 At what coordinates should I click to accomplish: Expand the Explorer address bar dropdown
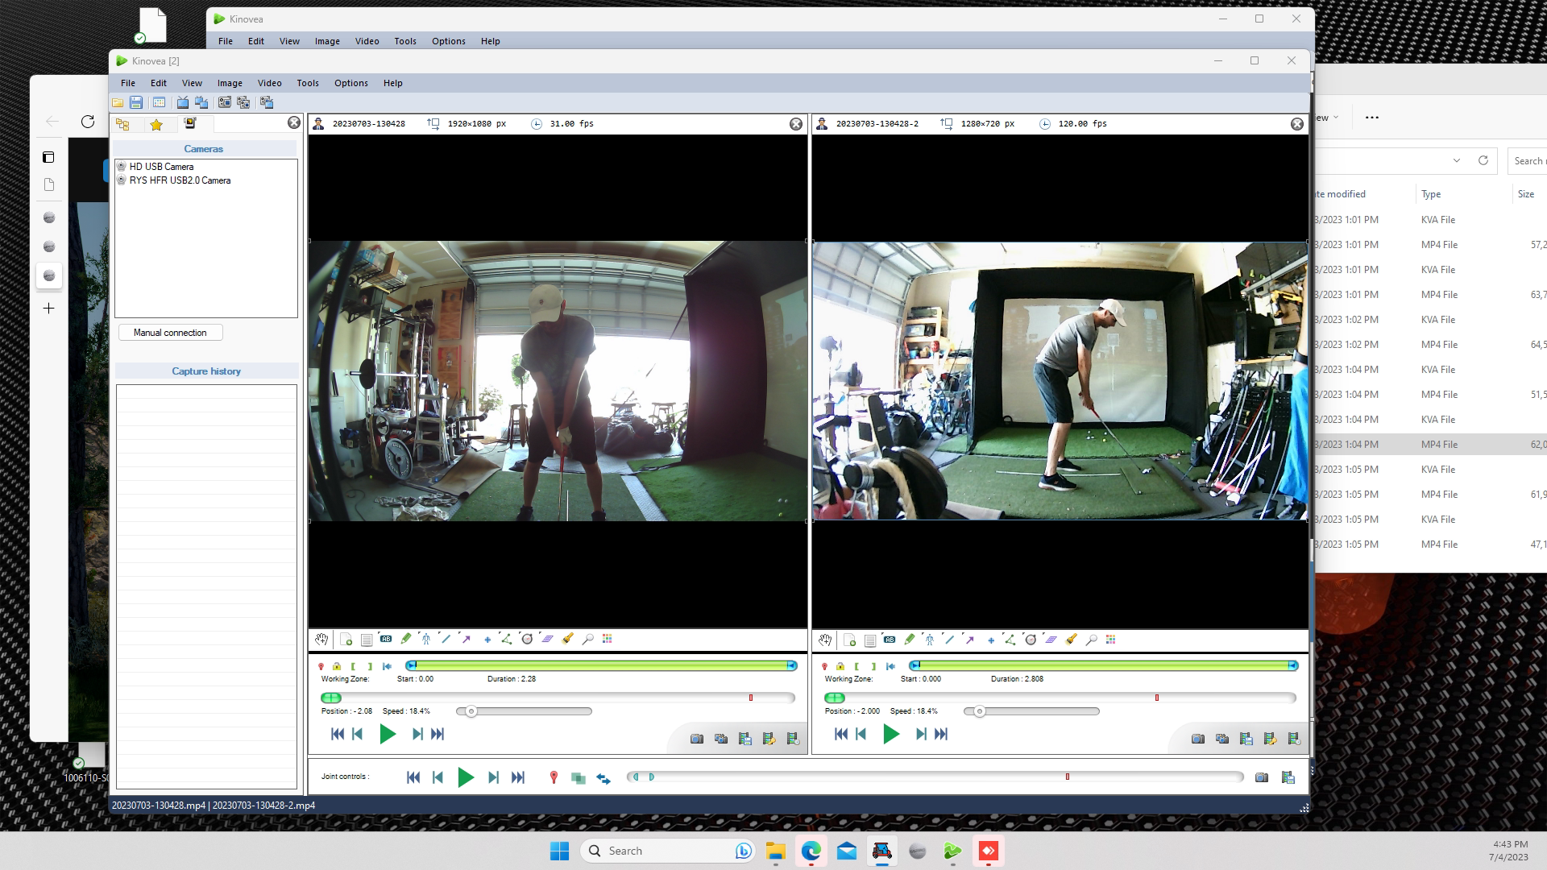click(1458, 160)
